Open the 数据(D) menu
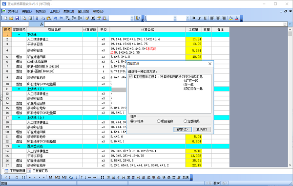This screenshot has height=186, width=293. [x=69, y=11]
